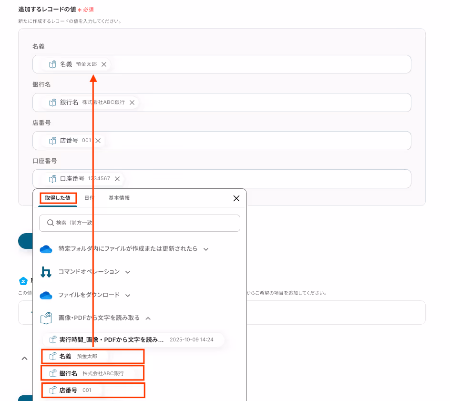Open the 基本情報 tab
The image size is (450, 401).
click(x=119, y=198)
